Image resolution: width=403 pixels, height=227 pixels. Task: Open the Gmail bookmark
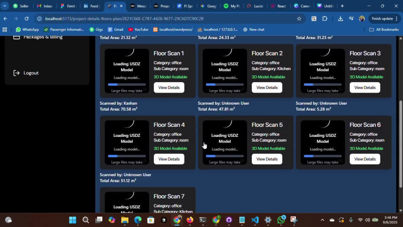click(115, 29)
